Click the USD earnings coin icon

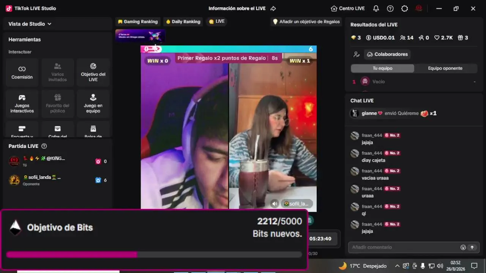pyautogui.click(x=369, y=38)
